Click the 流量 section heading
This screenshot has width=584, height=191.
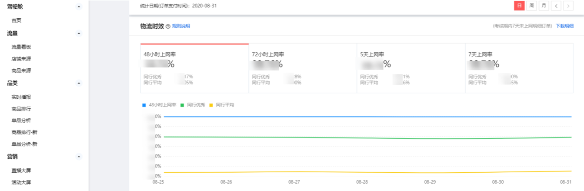pos(12,33)
